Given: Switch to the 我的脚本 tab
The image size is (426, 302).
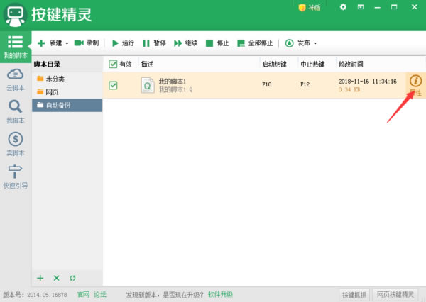Looking at the screenshot, I should click(x=15, y=45).
